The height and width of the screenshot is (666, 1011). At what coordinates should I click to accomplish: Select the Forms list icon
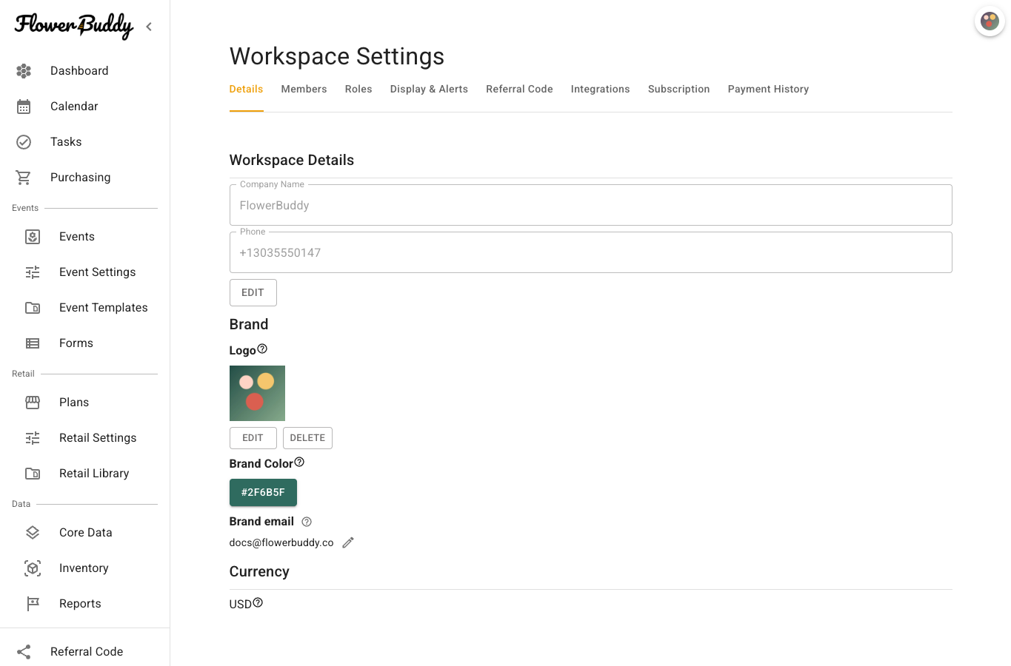[x=33, y=343]
